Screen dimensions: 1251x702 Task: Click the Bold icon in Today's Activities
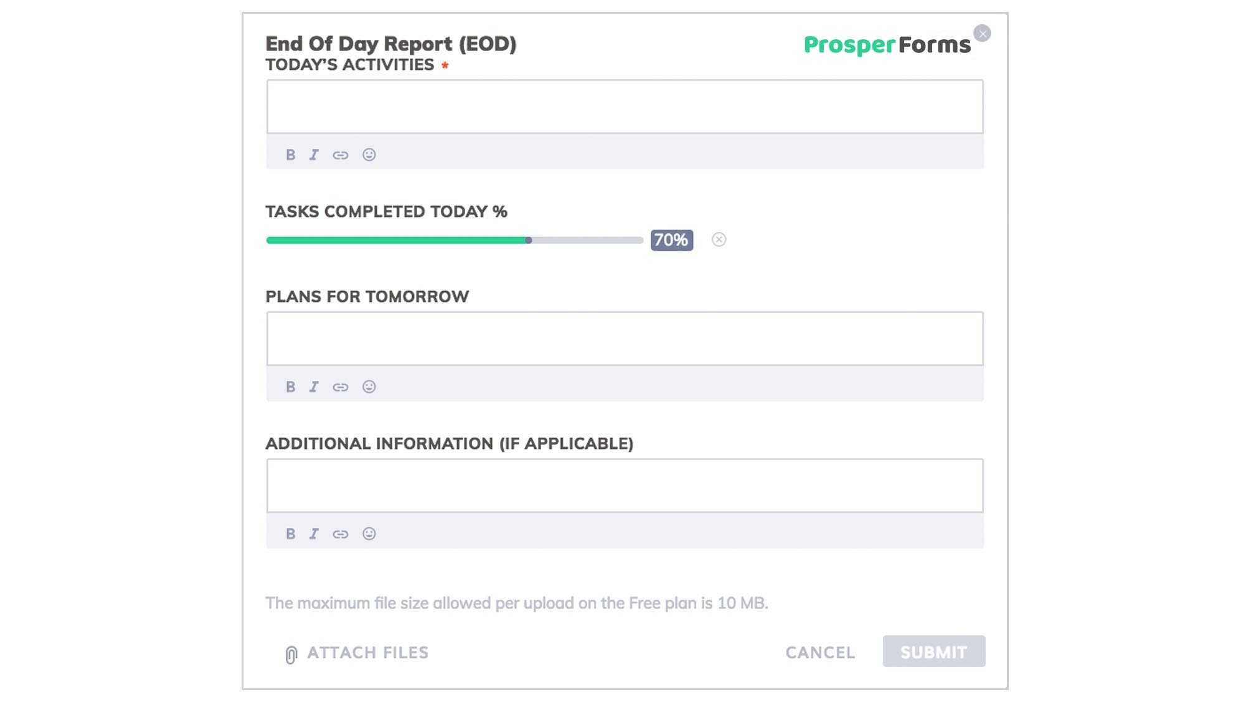(291, 154)
